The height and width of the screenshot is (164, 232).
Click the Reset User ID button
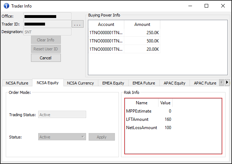46,49
